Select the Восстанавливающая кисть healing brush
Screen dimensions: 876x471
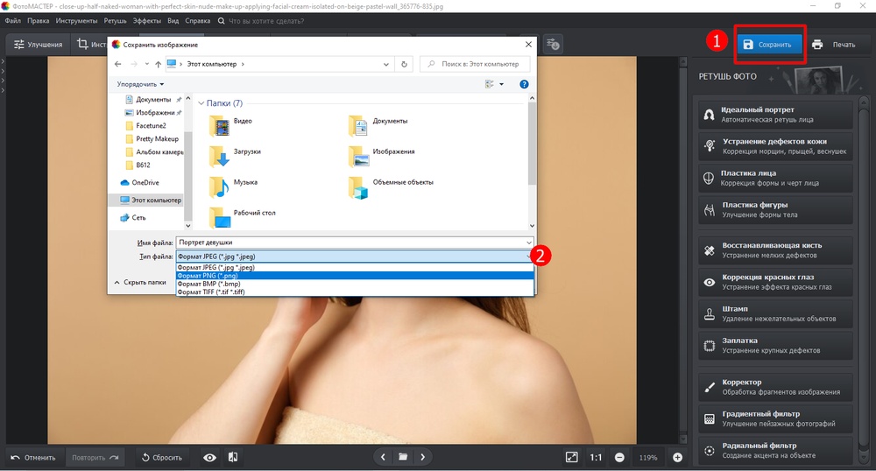(x=774, y=250)
